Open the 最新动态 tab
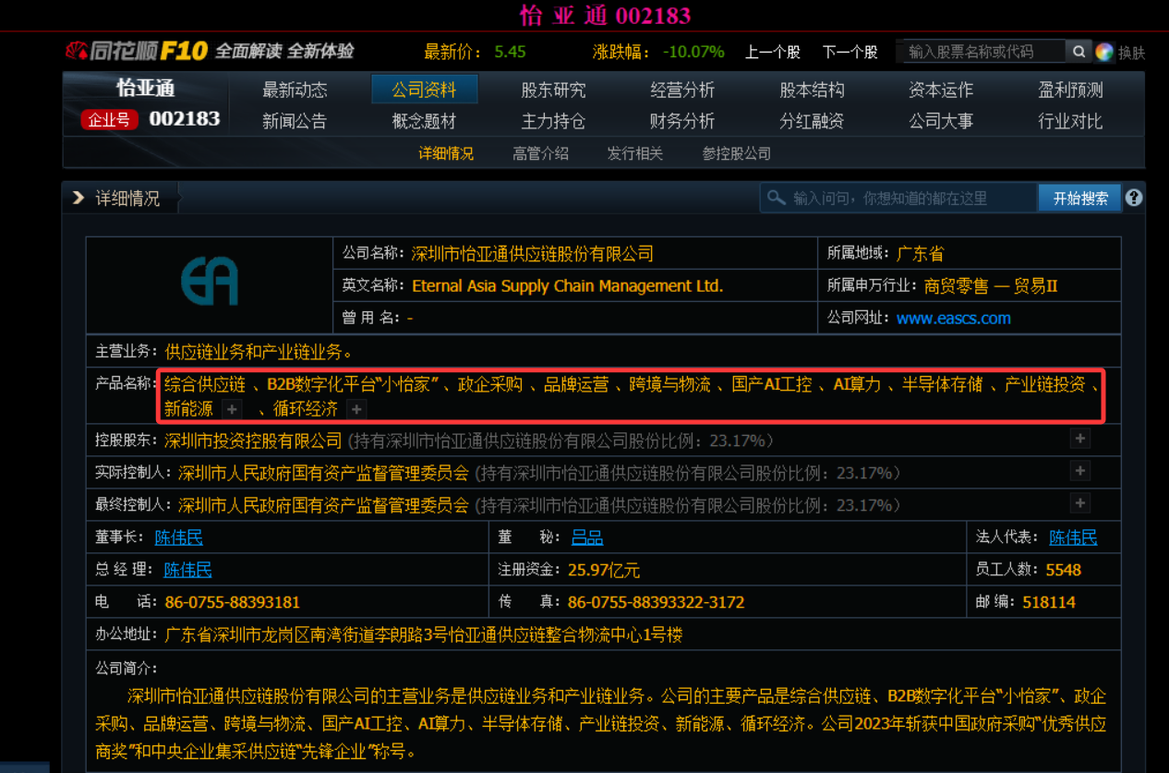The height and width of the screenshot is (773, 1169). click(x=295, y=90)
